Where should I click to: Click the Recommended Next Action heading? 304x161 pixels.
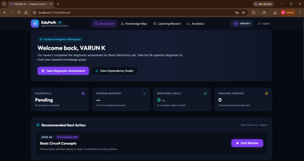pyautogui.click(x=64, y=125)
